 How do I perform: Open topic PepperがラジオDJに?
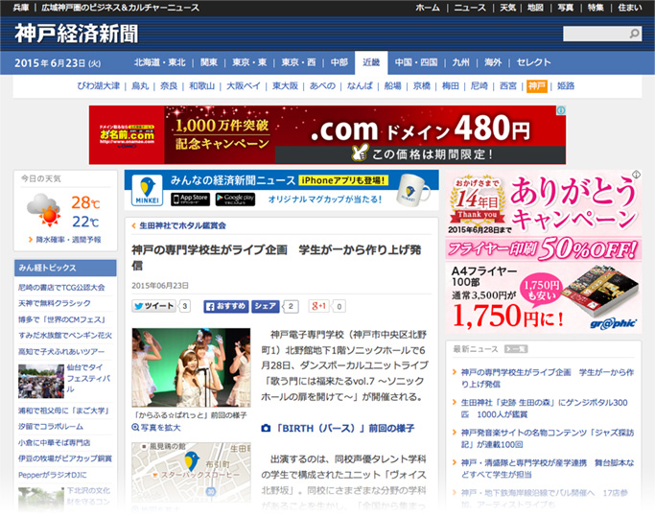(x=52, y=475)
